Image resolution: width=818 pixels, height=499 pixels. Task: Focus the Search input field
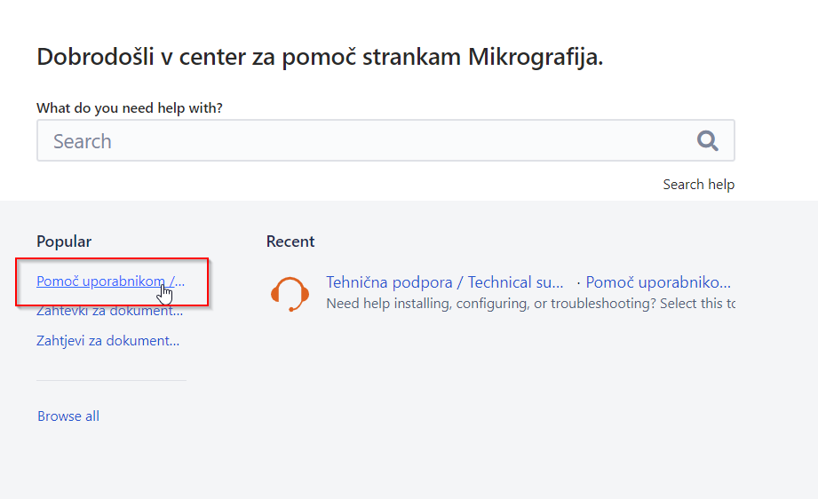pyautogui.click(x=355, y=141)
